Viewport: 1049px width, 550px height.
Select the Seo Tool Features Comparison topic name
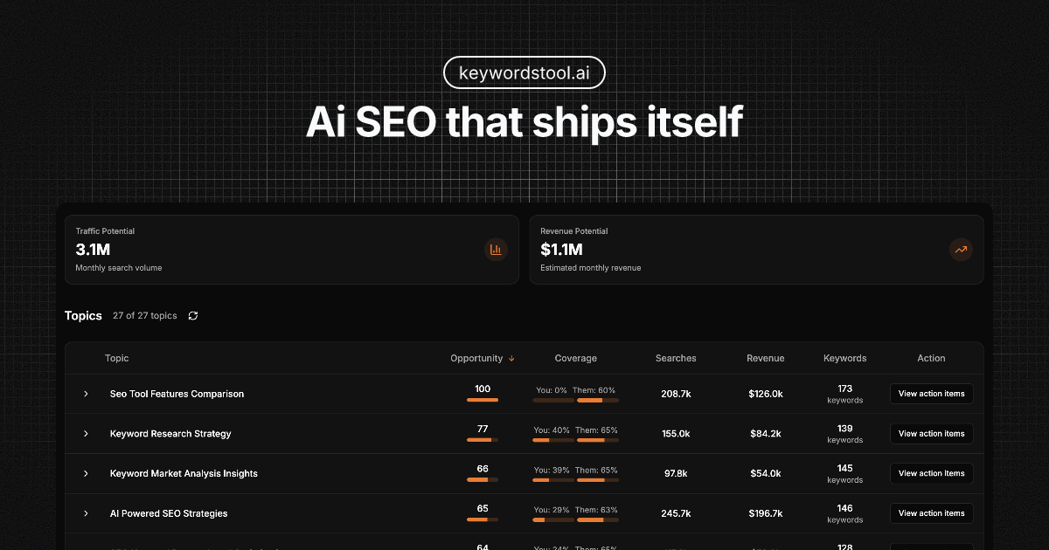coord(177,394)
